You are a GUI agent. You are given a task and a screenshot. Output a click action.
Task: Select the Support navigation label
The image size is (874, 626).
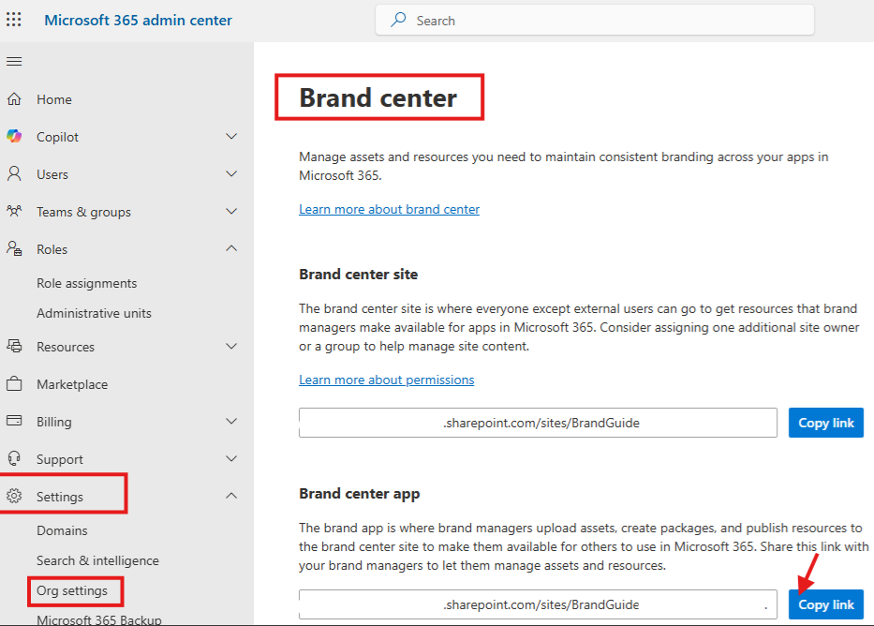(60, 459)
